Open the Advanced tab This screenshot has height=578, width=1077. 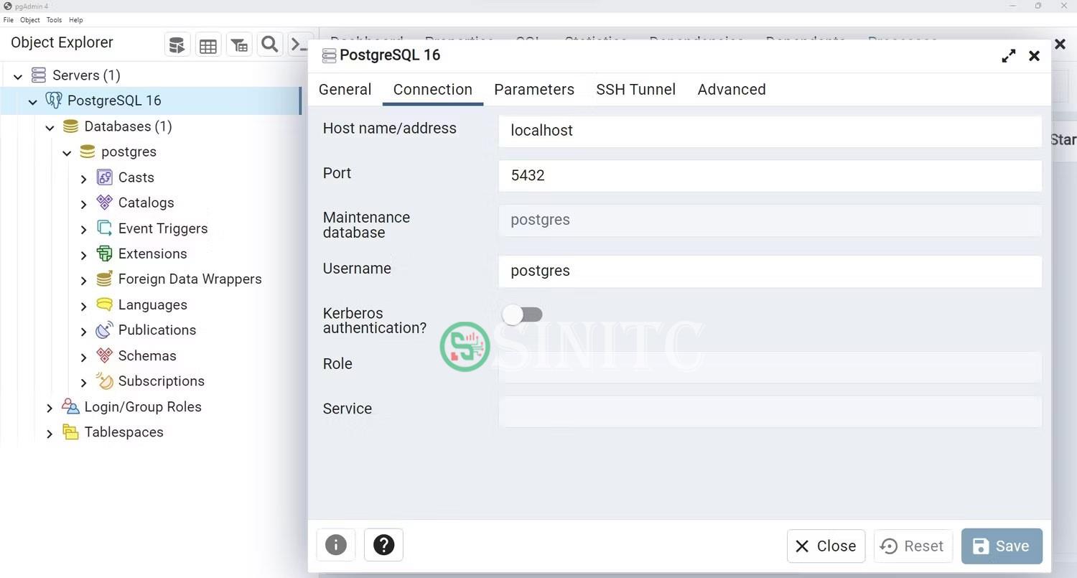coord(732,90)
